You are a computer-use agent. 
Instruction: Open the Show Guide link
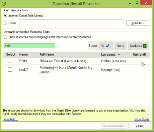pyautogui.click(x=142, y=119)
